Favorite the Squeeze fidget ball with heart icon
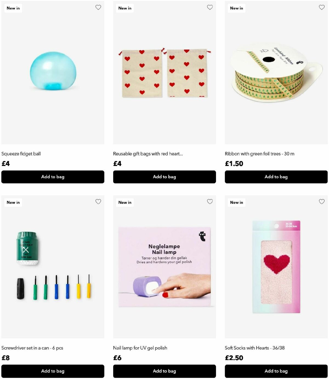The width and height of the screenshot is (329, 379). (x=98, y=7)
